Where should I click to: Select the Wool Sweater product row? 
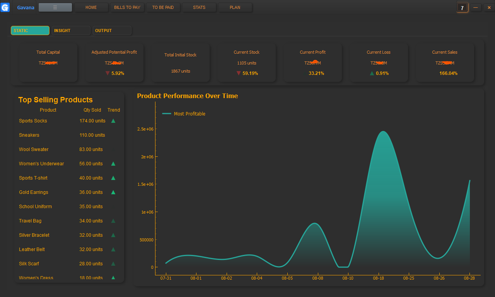coord(70,149)
